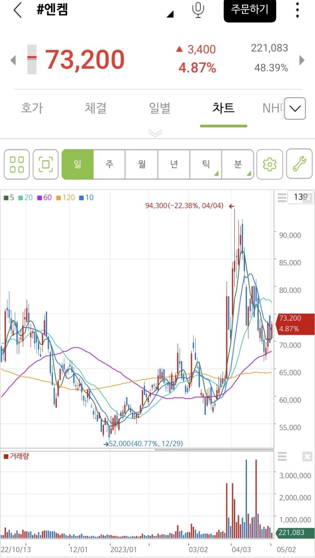Select the 주 weekly period
This screenshot has width=315, height=558.
coord(109,164)
